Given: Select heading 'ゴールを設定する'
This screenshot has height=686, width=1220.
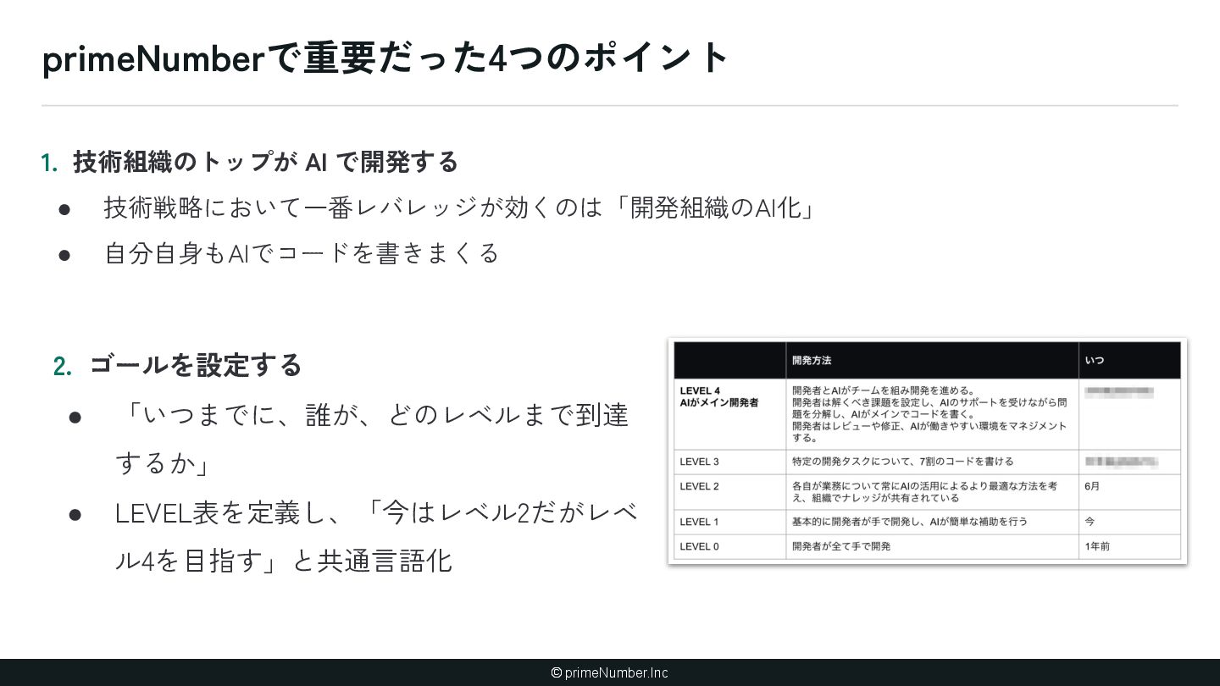Looking at the screenshot, I should coord(196,365).
